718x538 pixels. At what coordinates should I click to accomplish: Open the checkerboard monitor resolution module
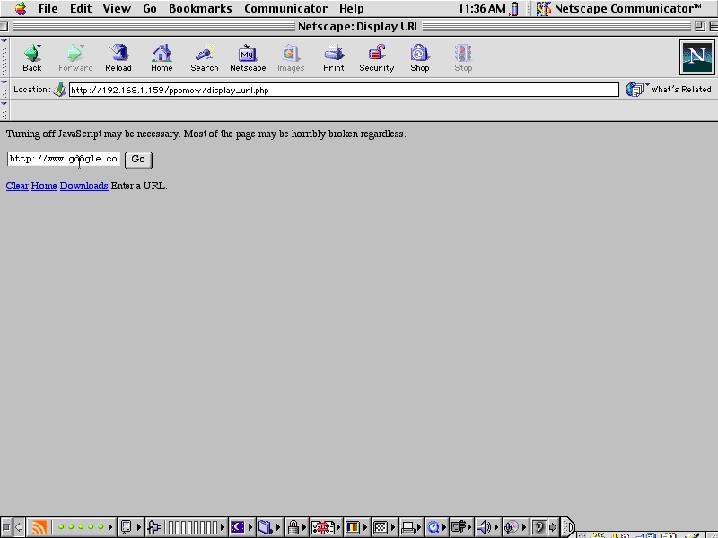pyautogui.click(x=384, y=527)
